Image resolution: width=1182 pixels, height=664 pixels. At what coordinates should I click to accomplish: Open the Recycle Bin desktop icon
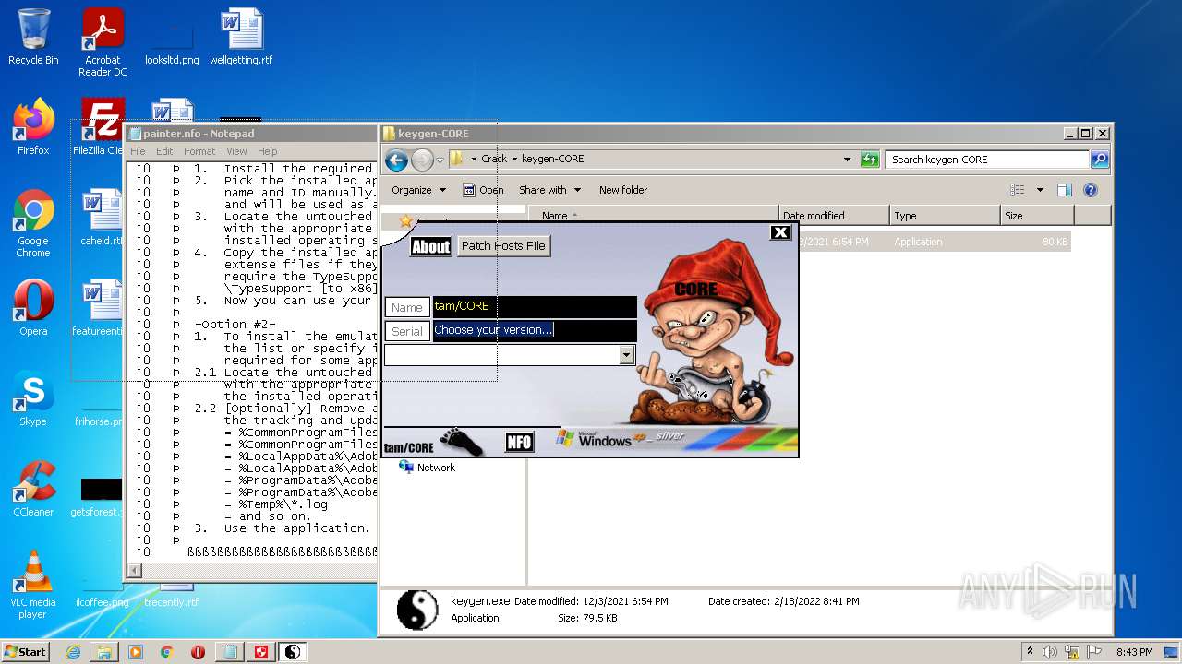click(x=33, y=37)
